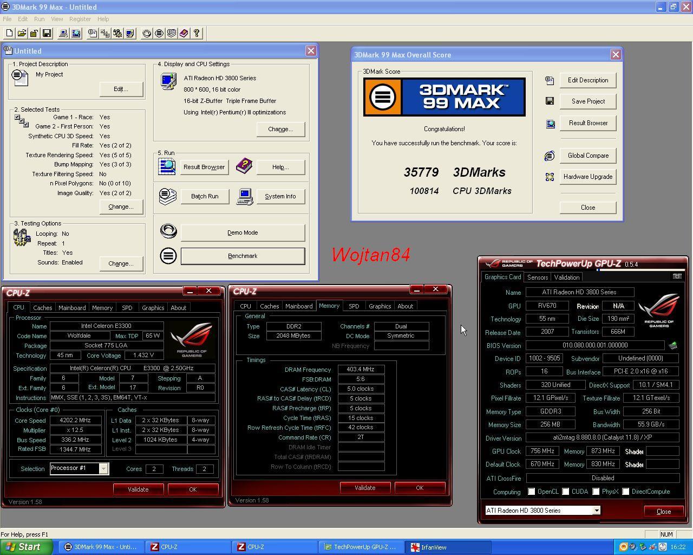The image size is (693, 555).
Task: Switch to Mainboard tab in left CPU-Z window
Action: coord(72,308)
